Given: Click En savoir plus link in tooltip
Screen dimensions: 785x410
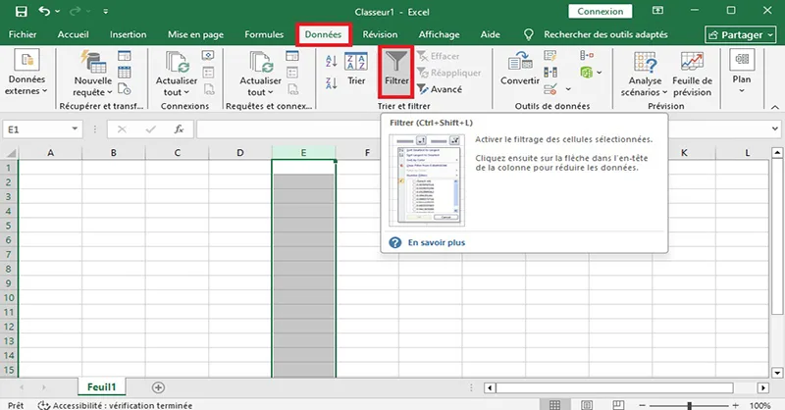Looking at the screenshot, I should pos(437,242).
